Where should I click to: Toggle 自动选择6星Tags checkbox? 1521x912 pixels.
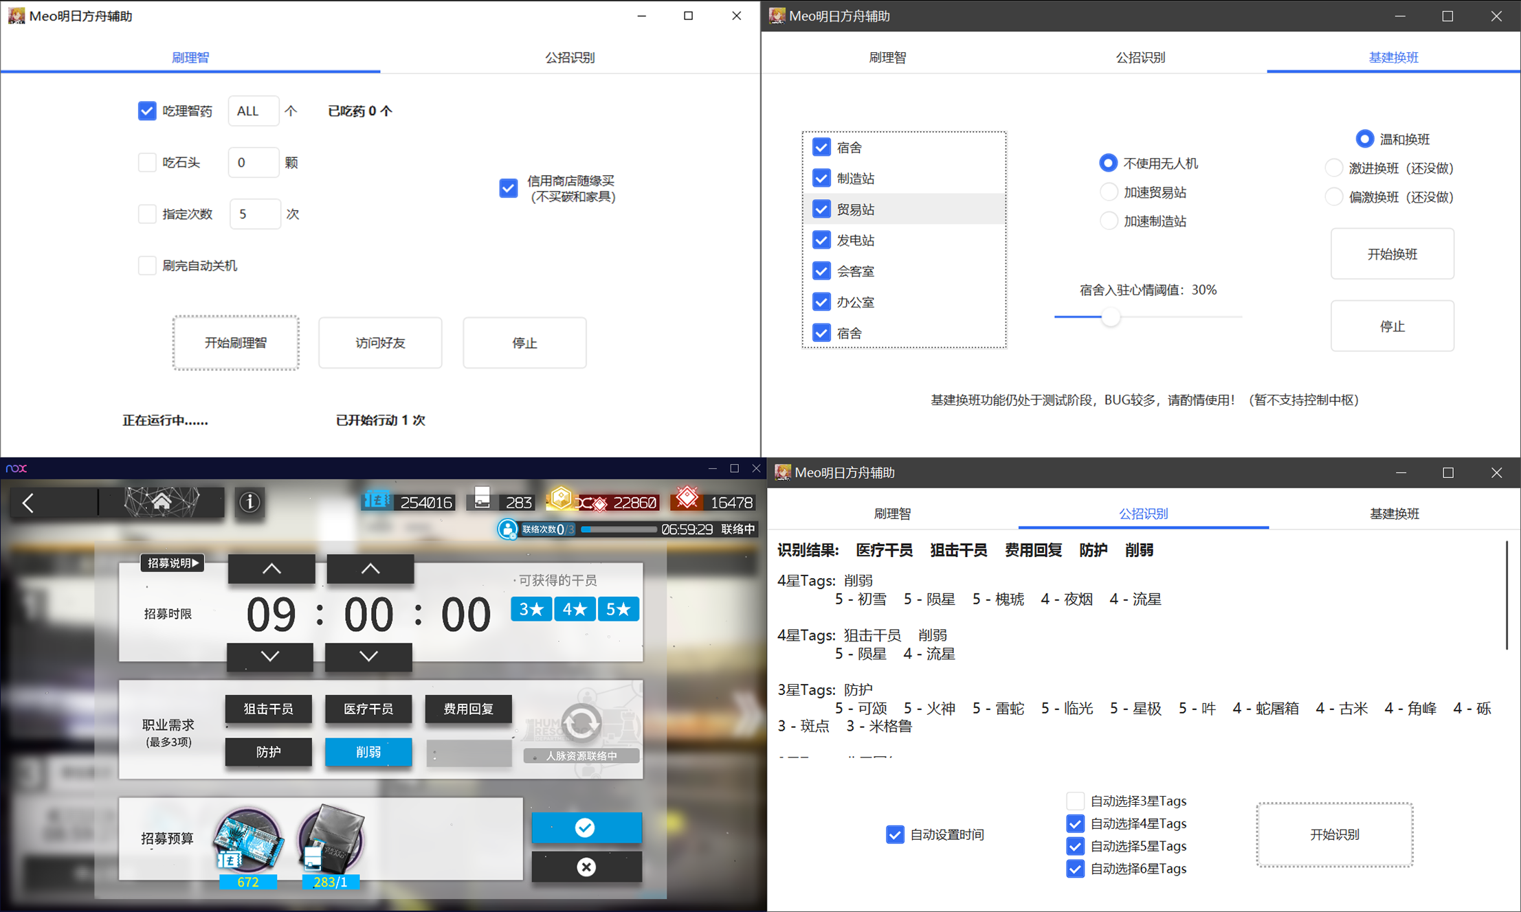1076,869
